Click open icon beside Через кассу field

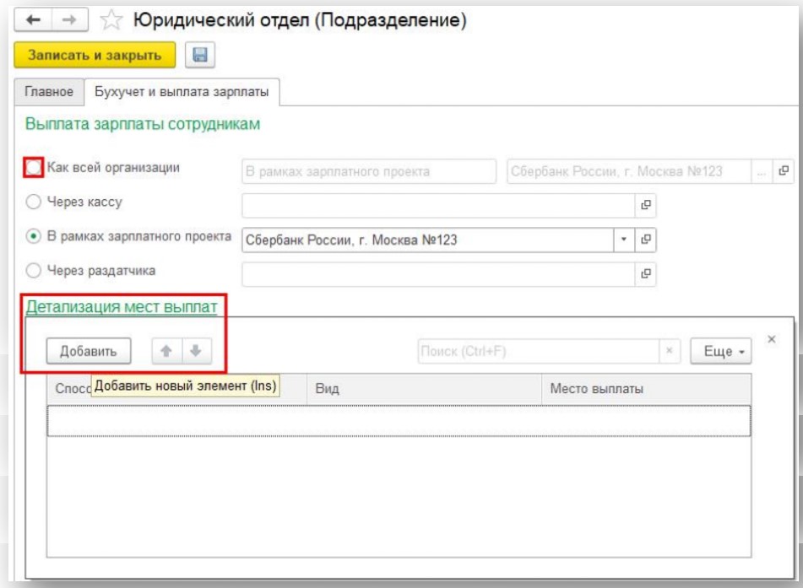[x=645, y=205]
